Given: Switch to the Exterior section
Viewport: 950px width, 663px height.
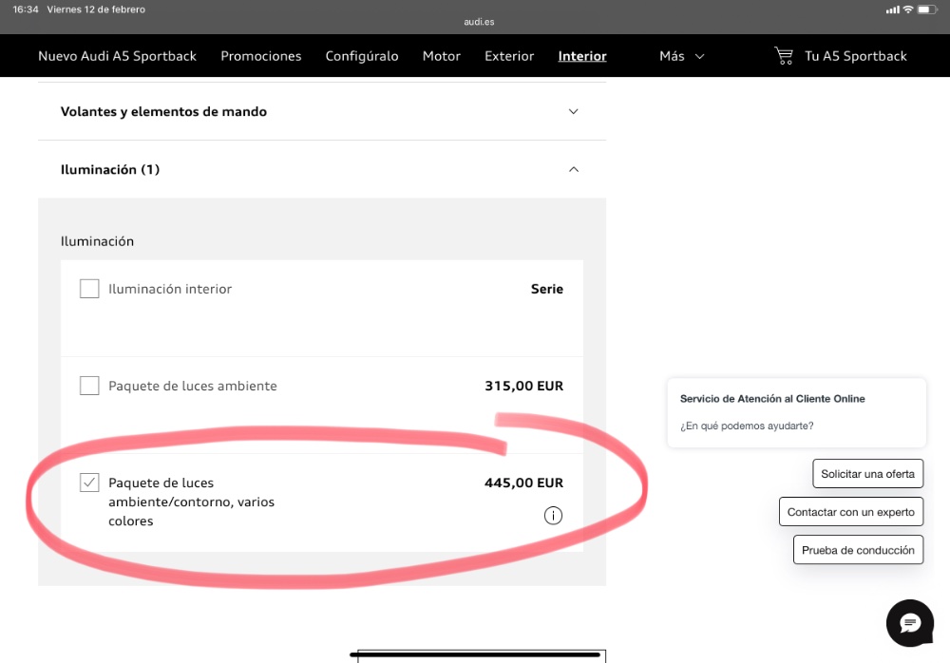Looking at the screenshot, I should click(x=509, y=56).
